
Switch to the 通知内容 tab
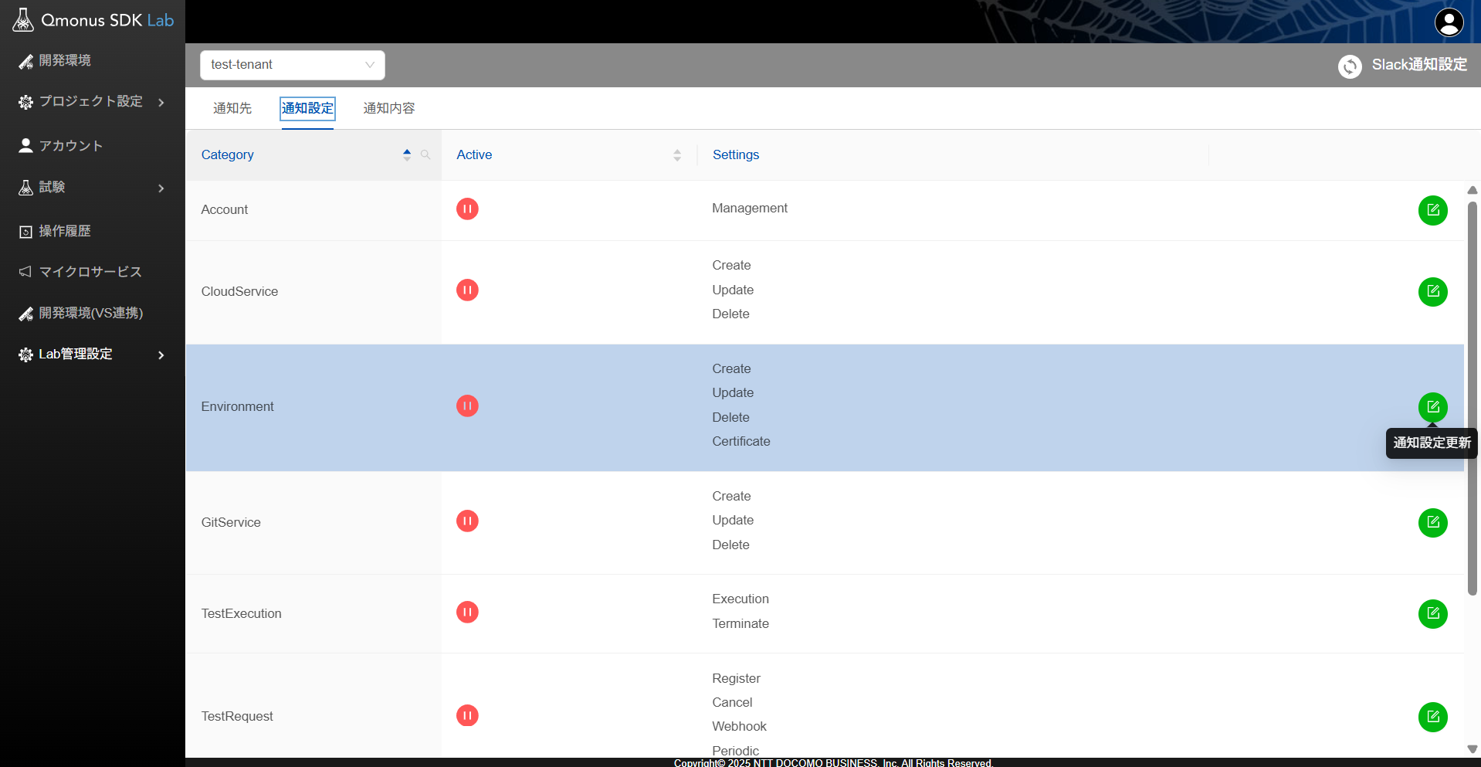tap(389, 109)
